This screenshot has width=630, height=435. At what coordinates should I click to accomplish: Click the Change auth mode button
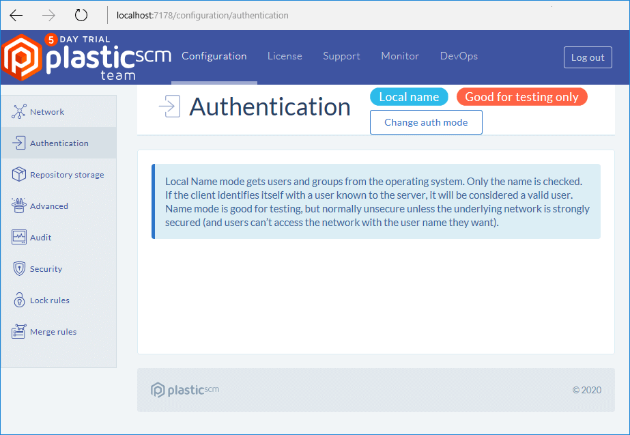coord(426,122)
